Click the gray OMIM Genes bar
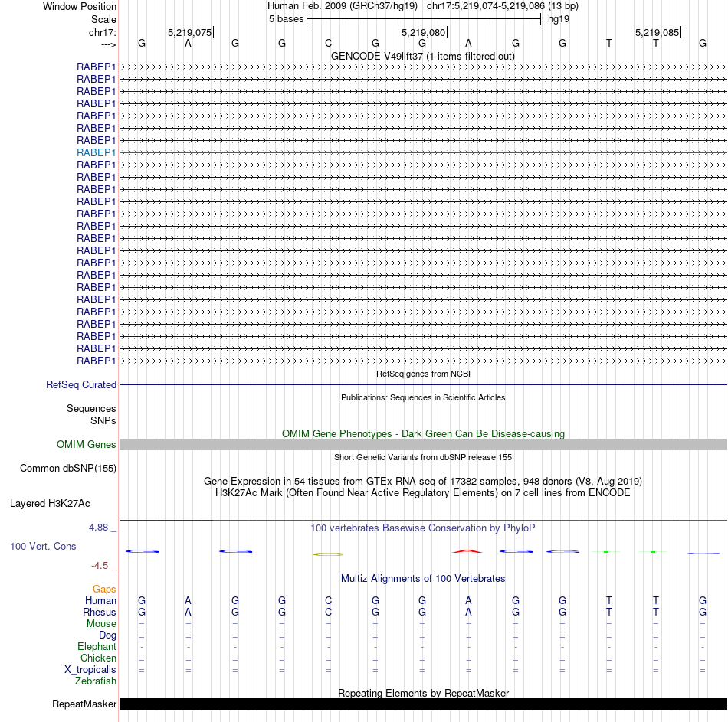The width and height of the screenshot is (728, 722). pos(424,445)
